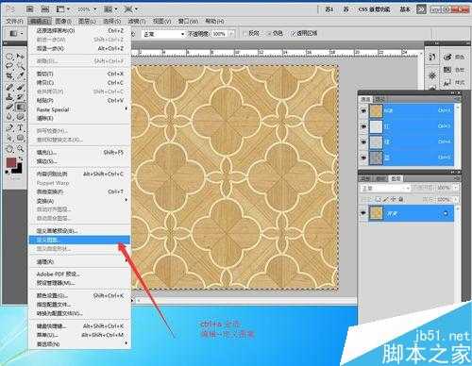Click lock transparent pixels icon in Layers

point(379,199)
